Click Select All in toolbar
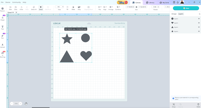Image resolution: width=201 pixels, height=108 pixels. (34, 8)
